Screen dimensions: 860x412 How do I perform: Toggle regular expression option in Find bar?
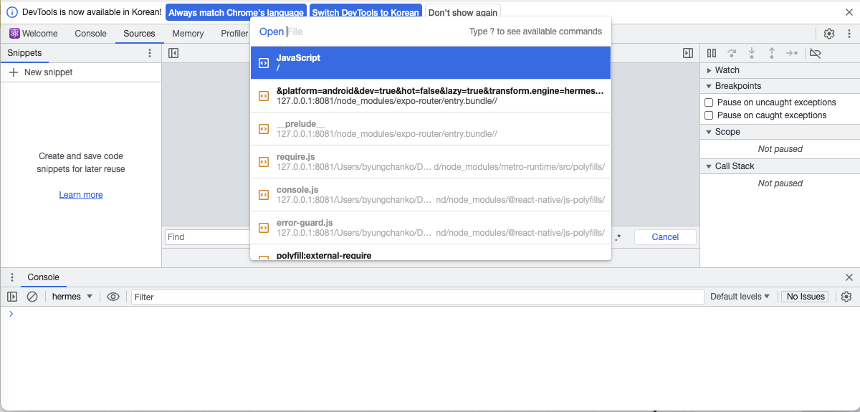[618, 237]
